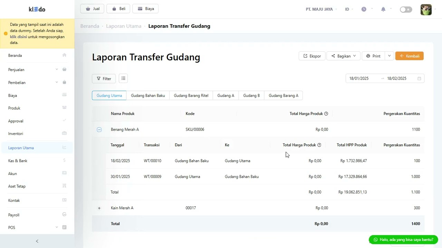Screen dimensions: 442x248
Task: Click the Beli button
Action: coord(118,9)
